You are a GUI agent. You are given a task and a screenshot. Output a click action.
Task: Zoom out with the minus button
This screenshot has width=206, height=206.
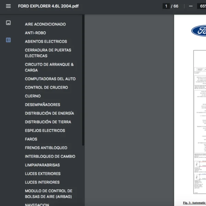coord(191,6)
